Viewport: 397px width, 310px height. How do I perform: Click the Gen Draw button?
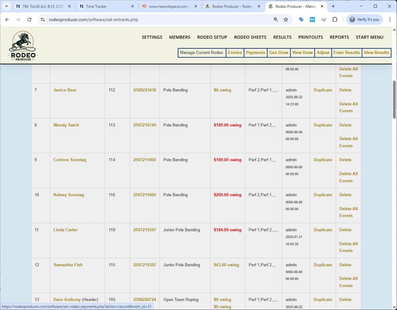(278, 53)
